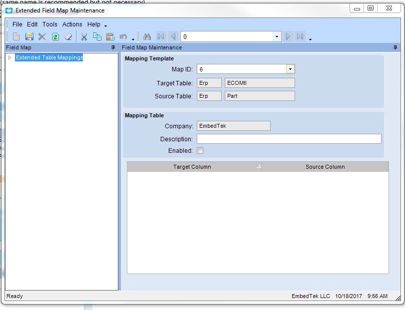Undo the last change
This screenshot has height=310, width=405.
[123, 36]
